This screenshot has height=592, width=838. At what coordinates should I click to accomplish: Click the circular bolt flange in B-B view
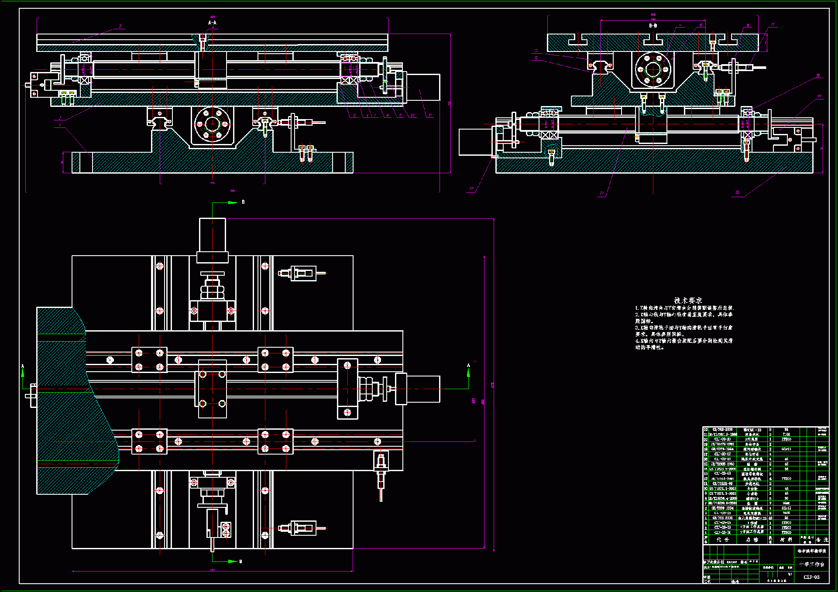point(653,69)
